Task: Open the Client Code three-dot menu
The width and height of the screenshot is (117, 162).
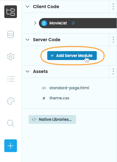Action: tap(113, 7)
